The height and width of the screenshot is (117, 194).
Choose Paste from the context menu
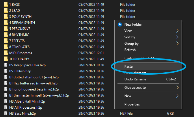128,66
